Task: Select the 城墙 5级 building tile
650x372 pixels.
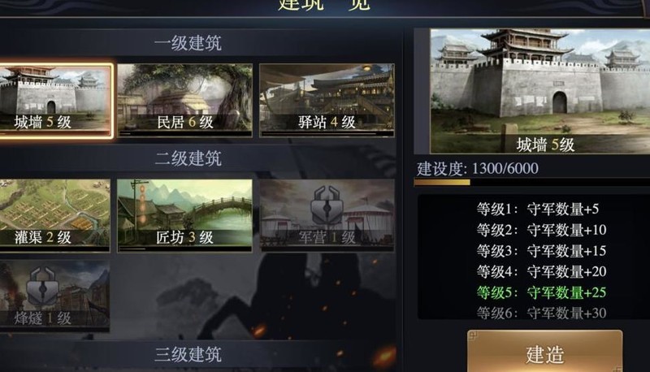Action: (x=55, y=101)
